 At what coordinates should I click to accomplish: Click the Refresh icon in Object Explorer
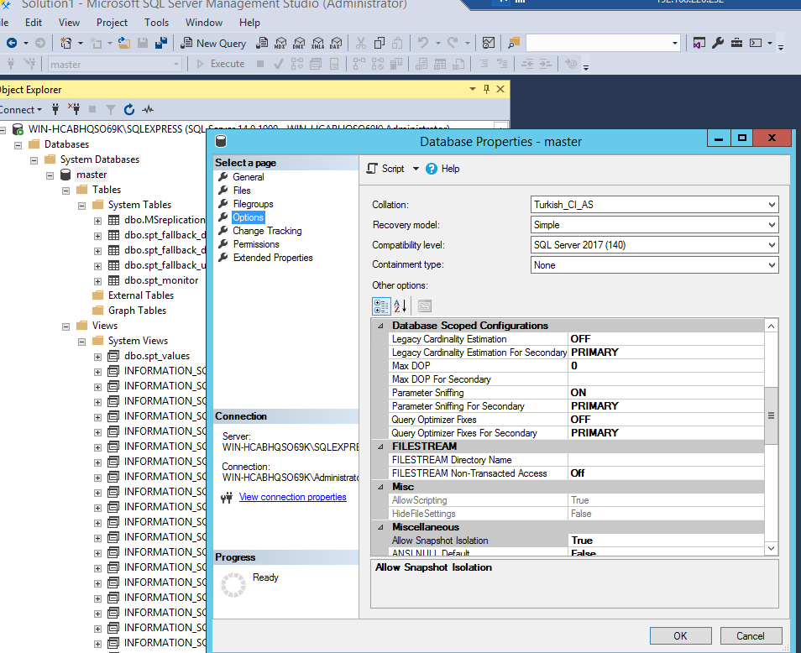[x=129, y=109]
